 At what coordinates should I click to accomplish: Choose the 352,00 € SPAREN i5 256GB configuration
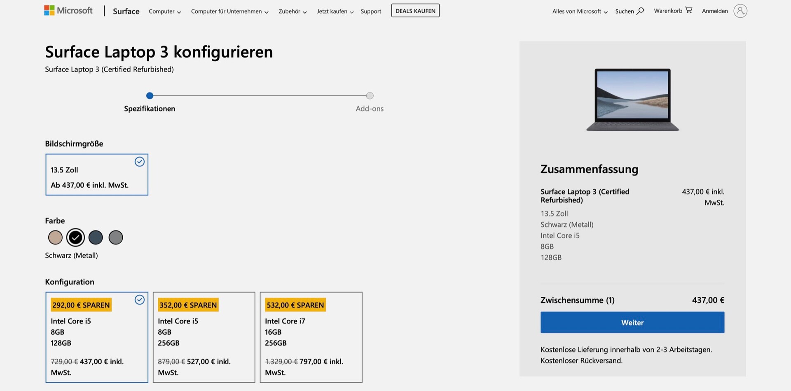tap(204, 337)
